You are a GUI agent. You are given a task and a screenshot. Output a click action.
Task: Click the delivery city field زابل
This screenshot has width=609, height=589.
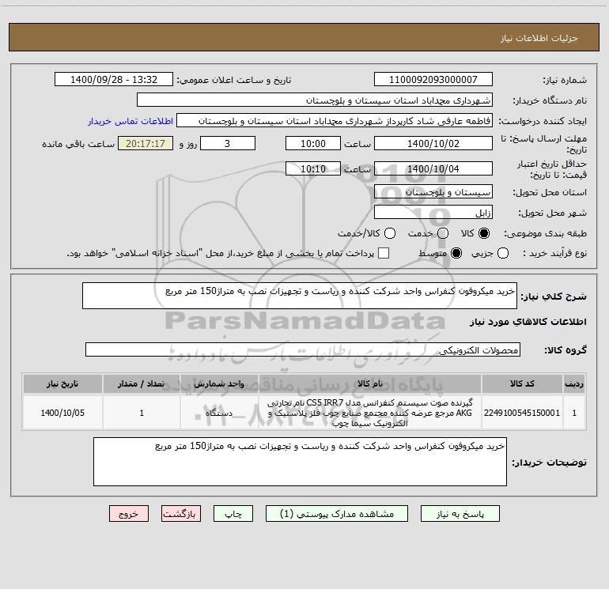click(433, 213)
